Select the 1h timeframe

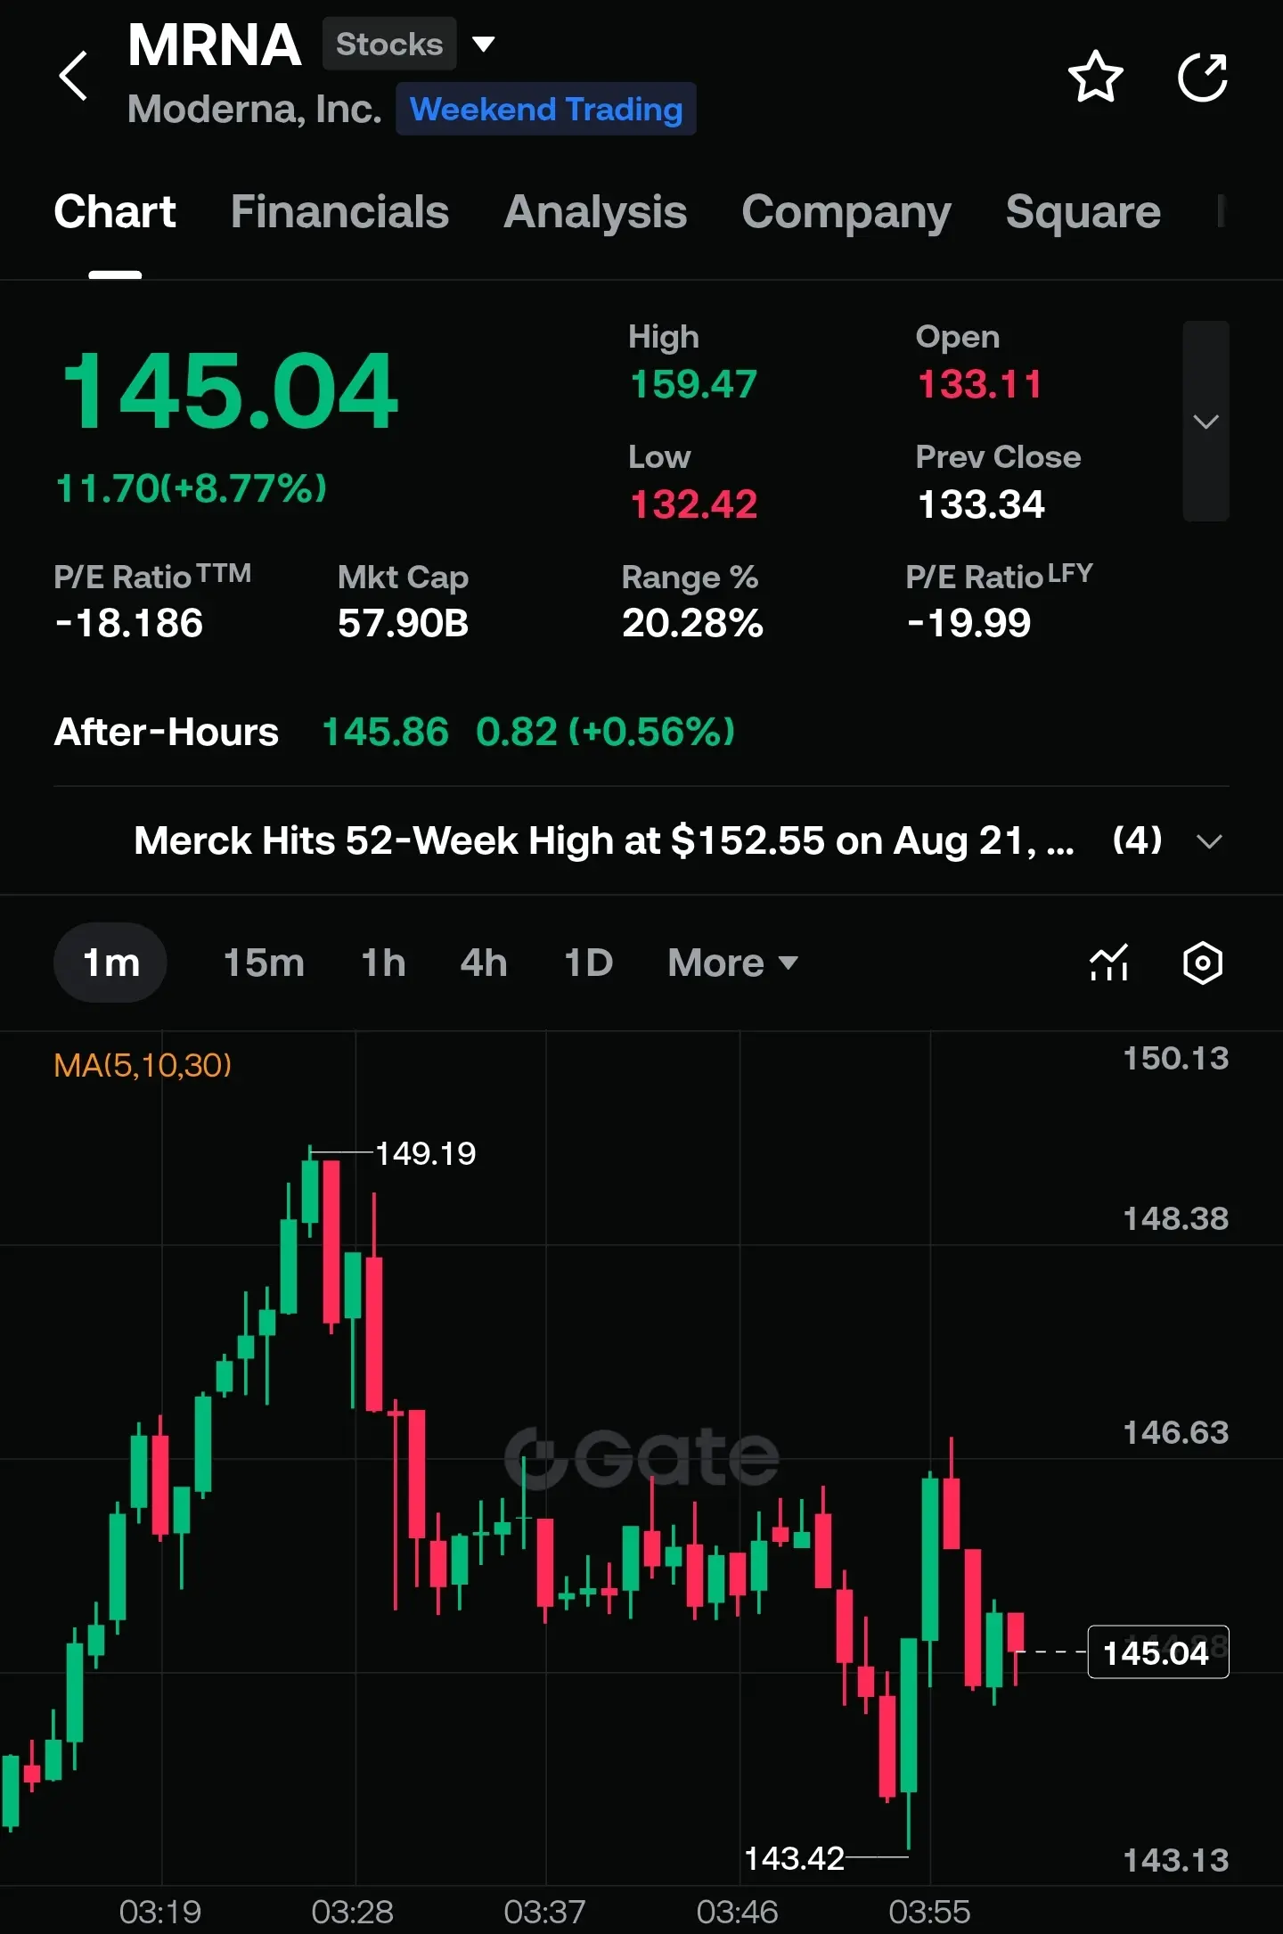(383, 963)
